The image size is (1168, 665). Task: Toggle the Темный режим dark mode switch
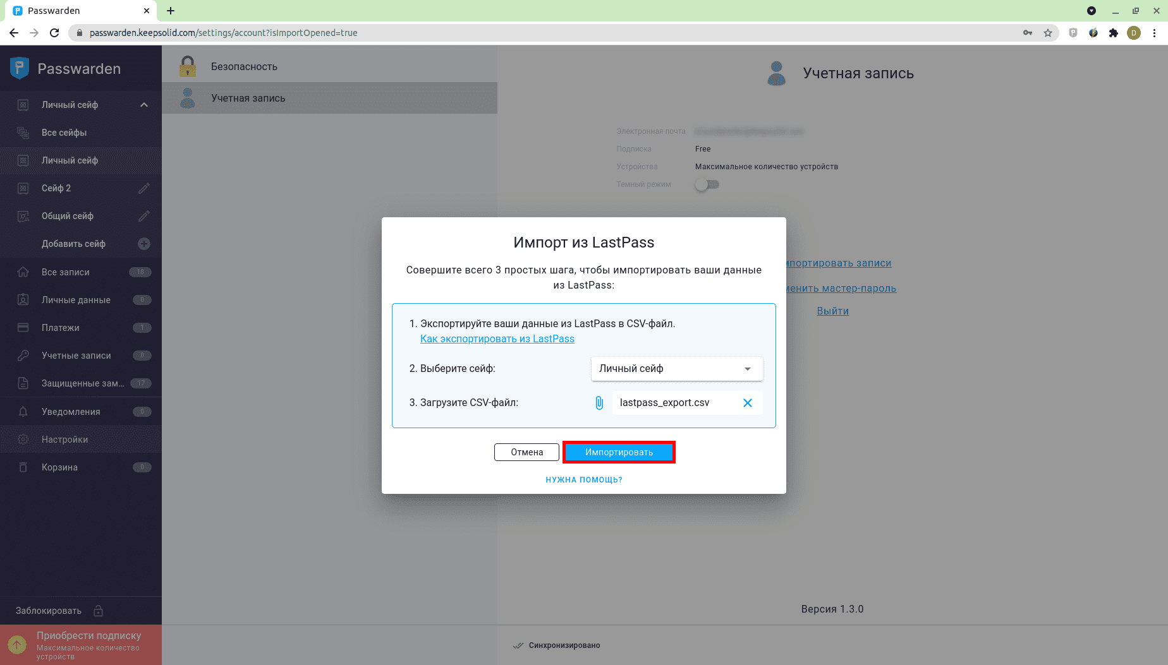[707, 184]
